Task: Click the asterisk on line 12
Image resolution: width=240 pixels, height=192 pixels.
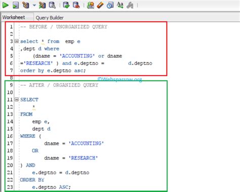Action: [34, 107]
